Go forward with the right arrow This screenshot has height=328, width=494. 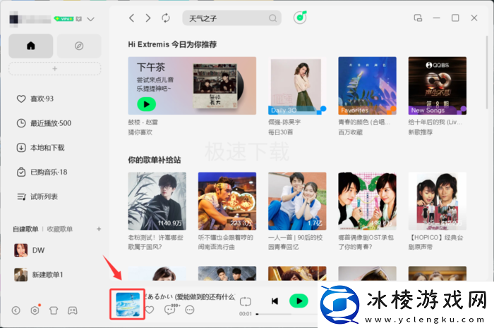[147, 18]
